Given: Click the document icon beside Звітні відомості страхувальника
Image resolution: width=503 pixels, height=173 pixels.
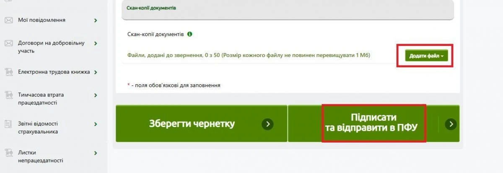Looking at the screenshot, I should (8, 124).
